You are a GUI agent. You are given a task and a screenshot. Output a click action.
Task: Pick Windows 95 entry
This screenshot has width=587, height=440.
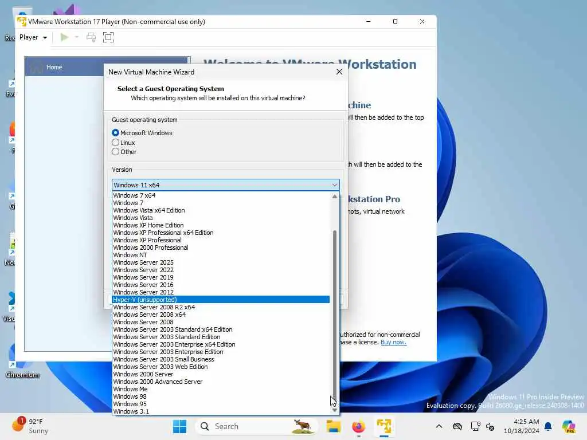[221, 404]
